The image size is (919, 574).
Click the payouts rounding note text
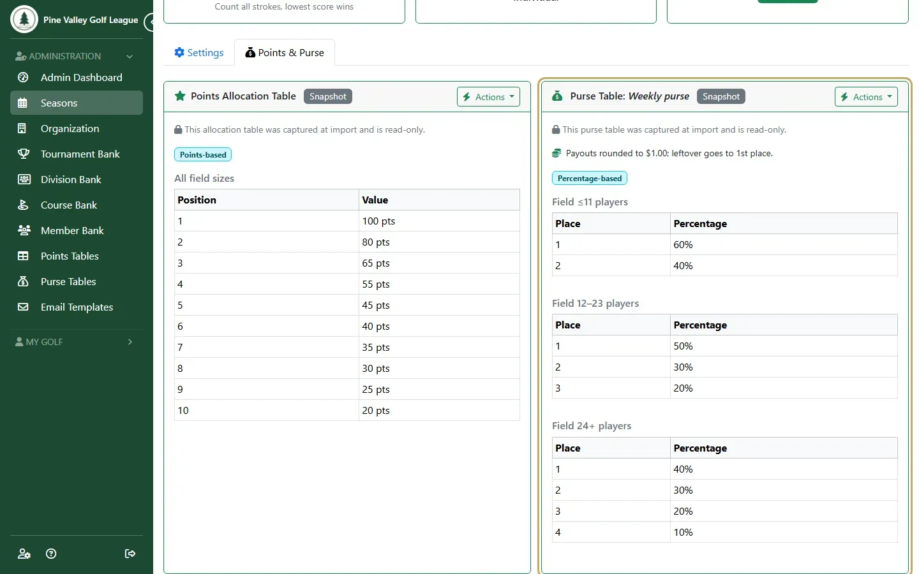(x=669, y=153)
